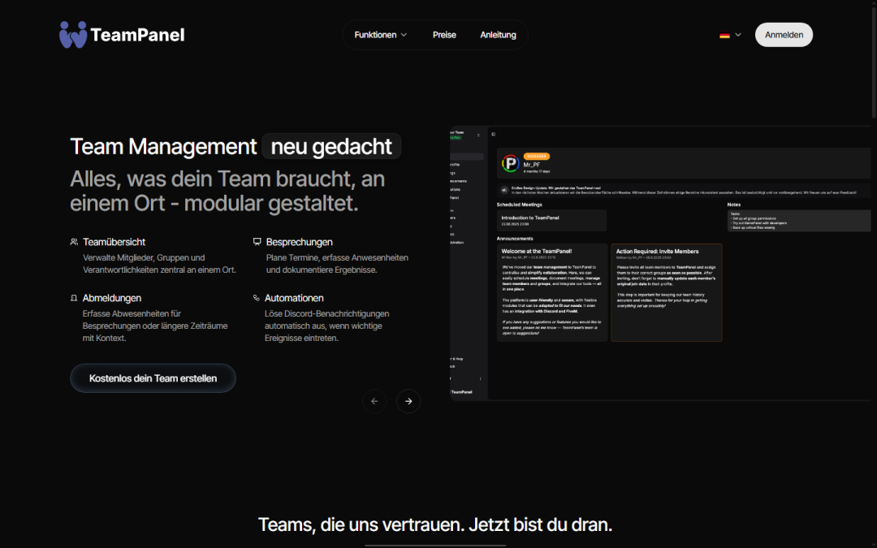Screen dimensions: 877x548
Task: Click the neu gedacht highlighted badge
Action: [331, 146]
